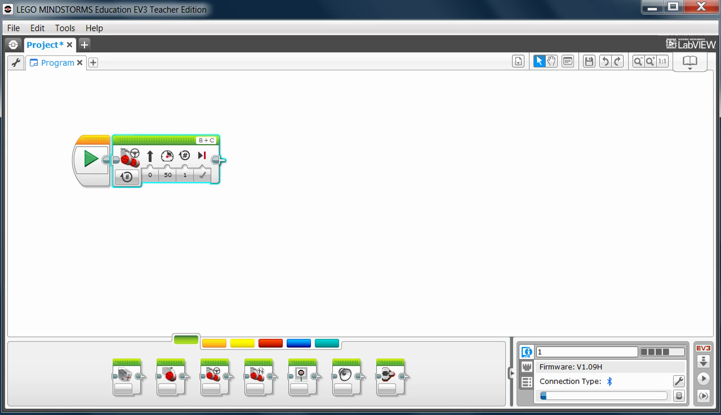The width and height of the screenshot is (721, 415).
Task: Click the Connection Type: label
Action: [x=570, y=381]
